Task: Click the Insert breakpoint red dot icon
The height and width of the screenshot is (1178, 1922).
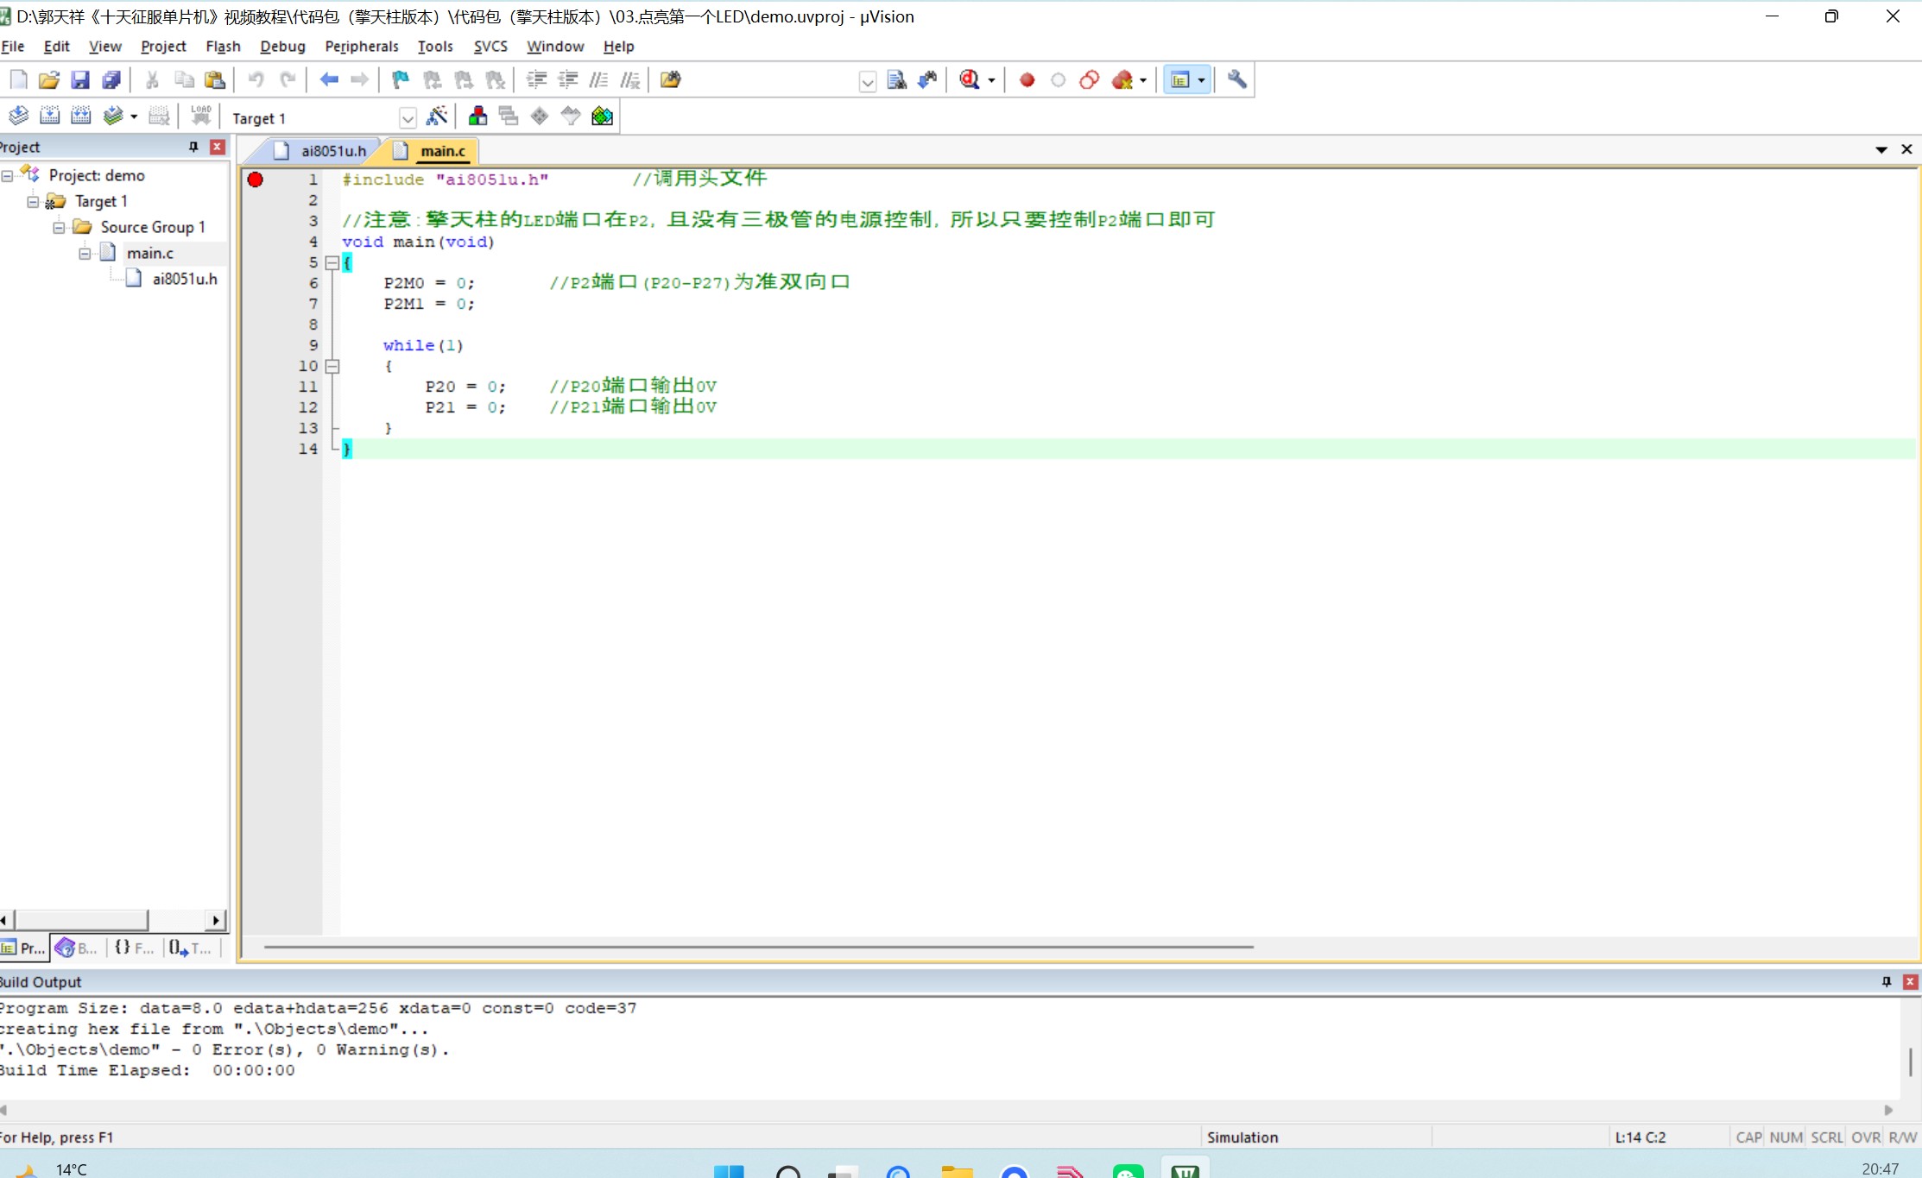Action: click(1027, 80)
